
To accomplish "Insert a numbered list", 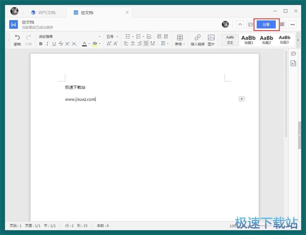I will 139,36.
